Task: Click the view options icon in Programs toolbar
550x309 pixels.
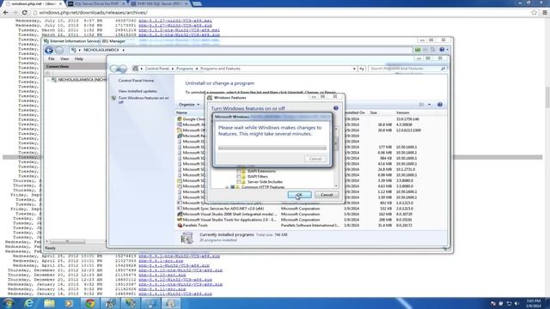Action: pos(422,105)
